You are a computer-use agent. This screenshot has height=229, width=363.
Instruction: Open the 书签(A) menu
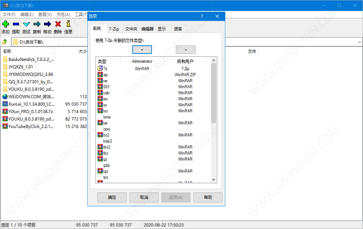(63, 15)
